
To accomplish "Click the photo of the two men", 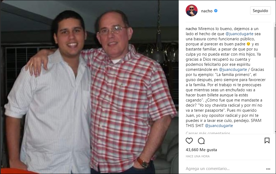I will pyautogui.click(x=89, y=87).
